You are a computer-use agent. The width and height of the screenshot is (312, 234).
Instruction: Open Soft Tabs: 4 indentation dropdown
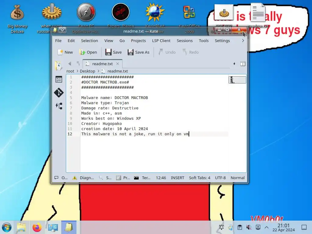200,178
